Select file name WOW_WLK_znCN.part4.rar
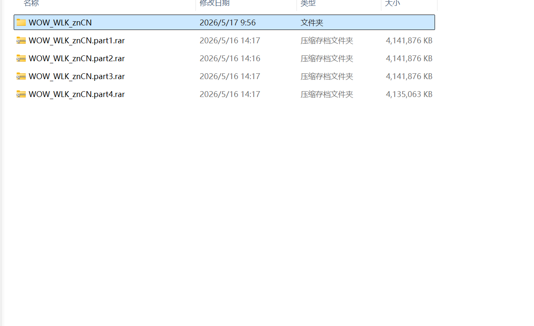 (x=77, y=94)
